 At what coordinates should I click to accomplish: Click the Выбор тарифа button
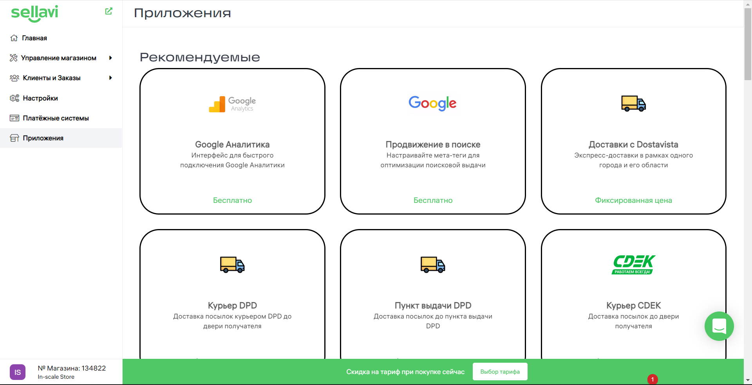500,372
